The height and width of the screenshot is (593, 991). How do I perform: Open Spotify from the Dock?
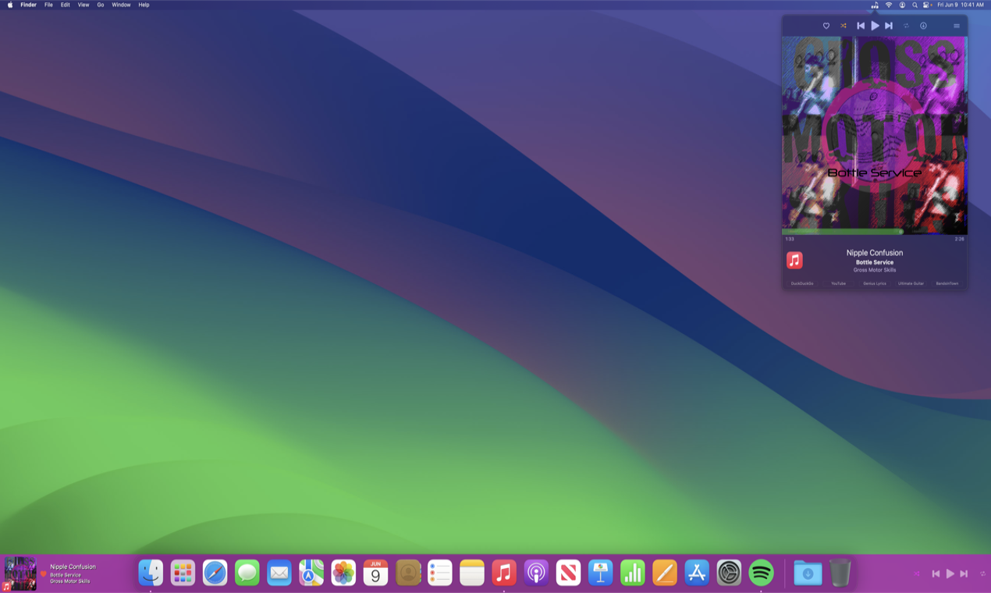(761, 573)
